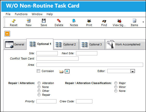Choose None under Repair / Alteration Classification
The image size is (146, 112).
pos(116,91)
